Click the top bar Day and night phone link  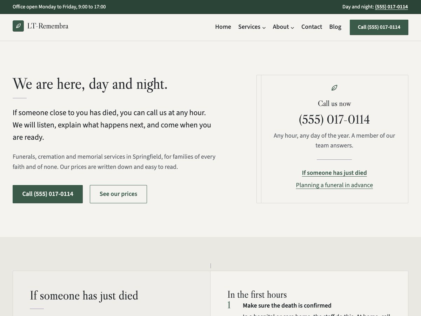pos(392,7)
